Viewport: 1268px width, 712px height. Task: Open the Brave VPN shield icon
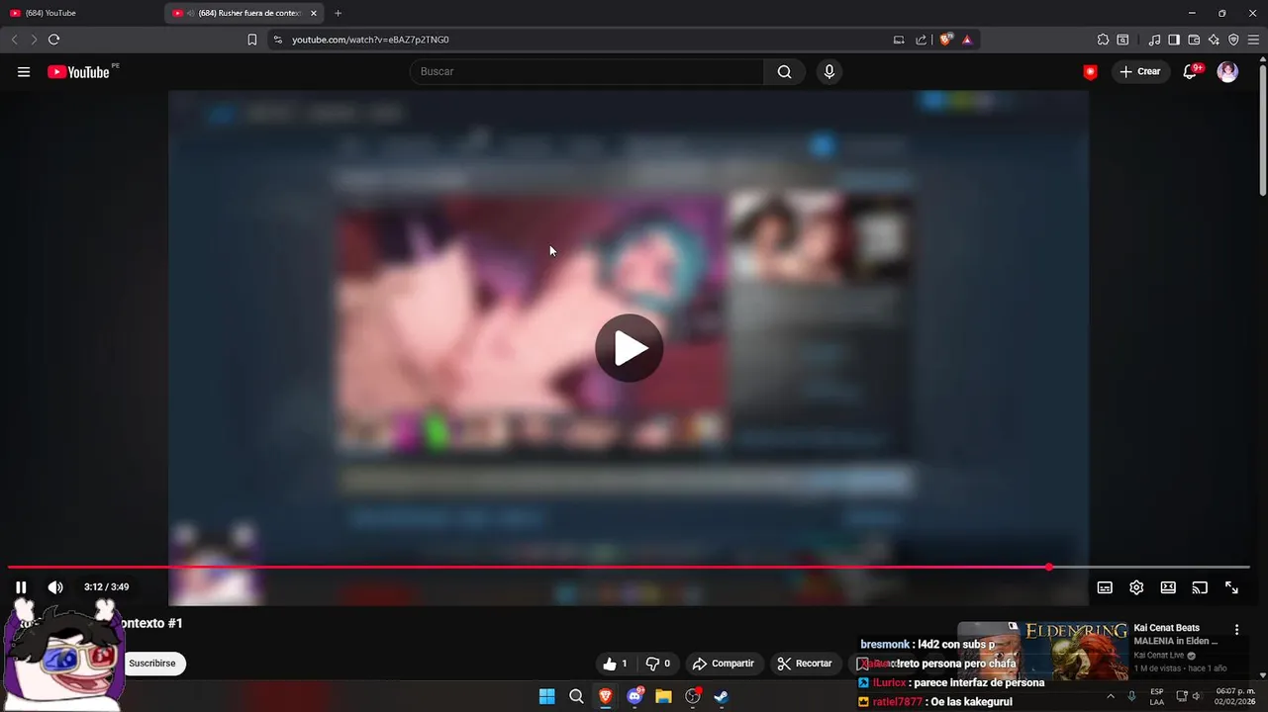[x=1233, y=40]
